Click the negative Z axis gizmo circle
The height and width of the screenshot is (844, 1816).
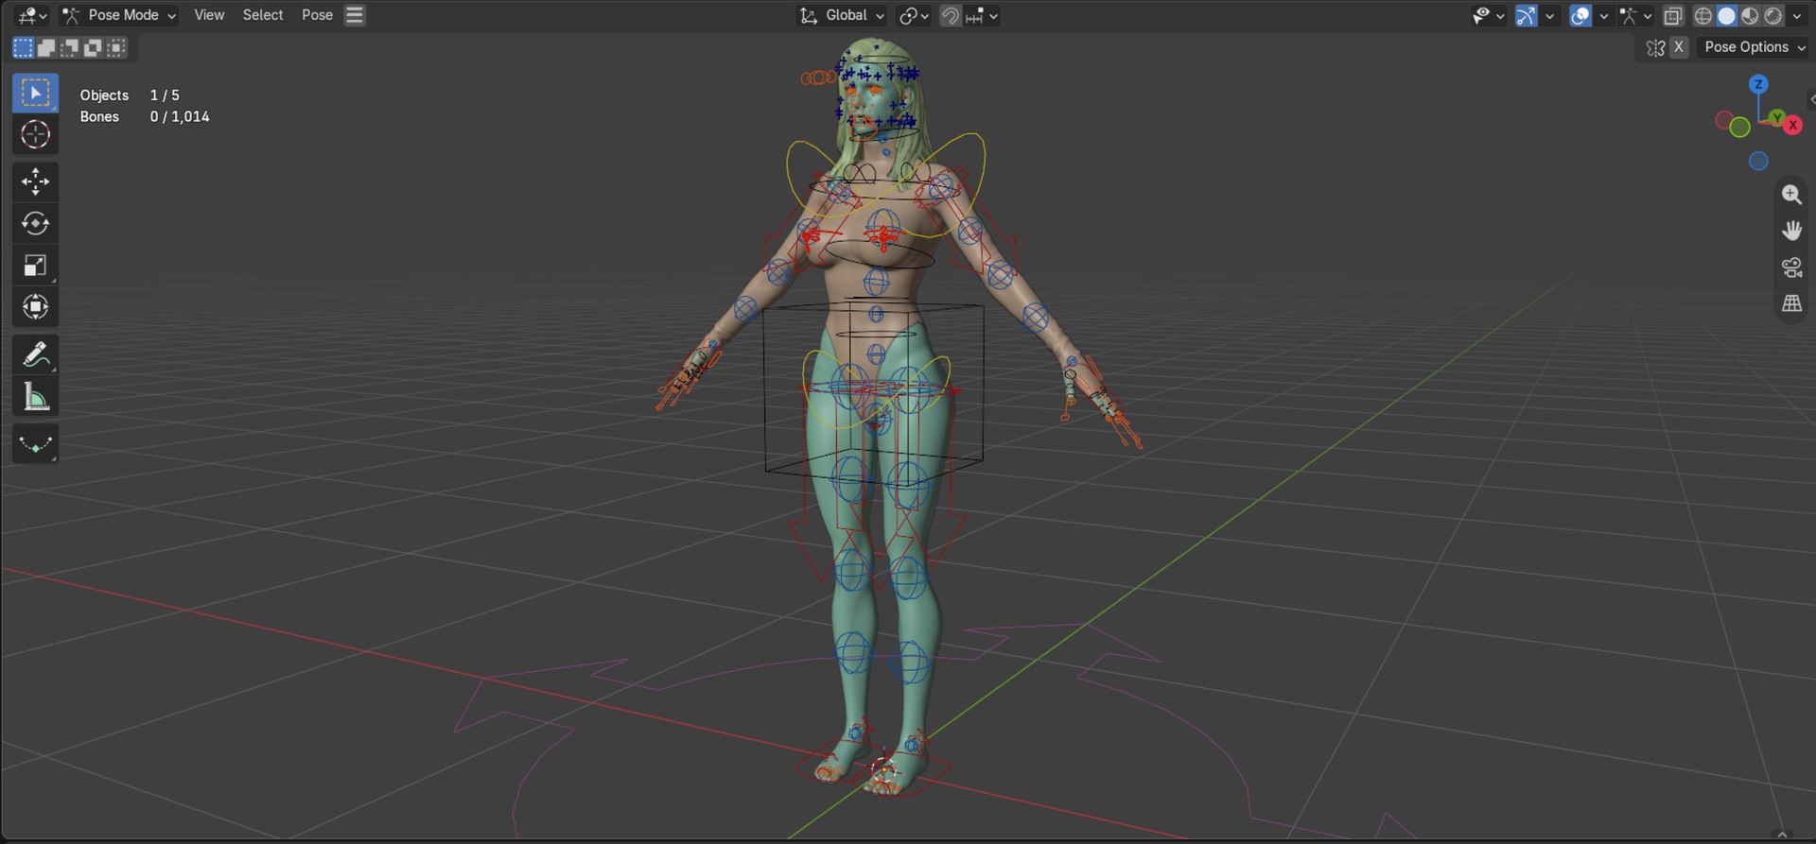1758,162
